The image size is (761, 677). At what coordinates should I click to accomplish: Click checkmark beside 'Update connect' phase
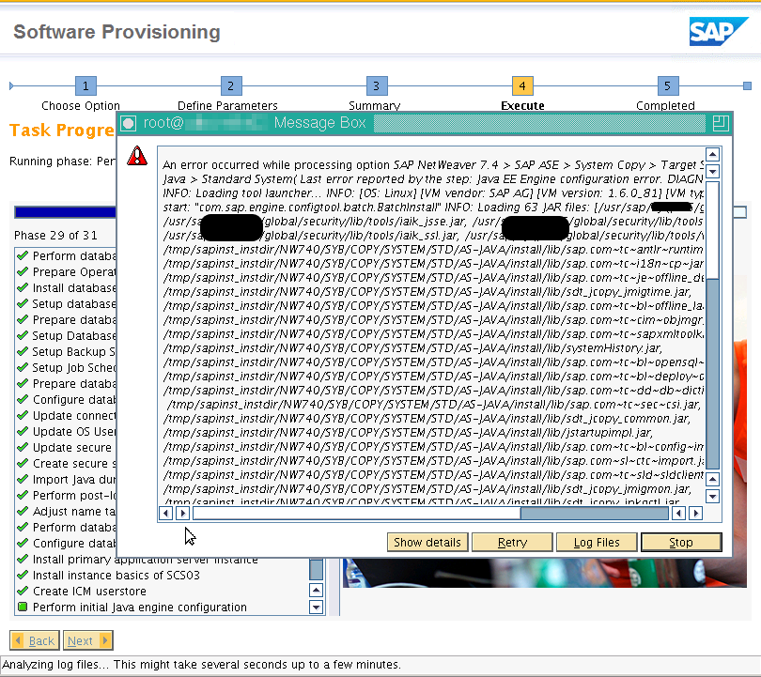point(23,415)
